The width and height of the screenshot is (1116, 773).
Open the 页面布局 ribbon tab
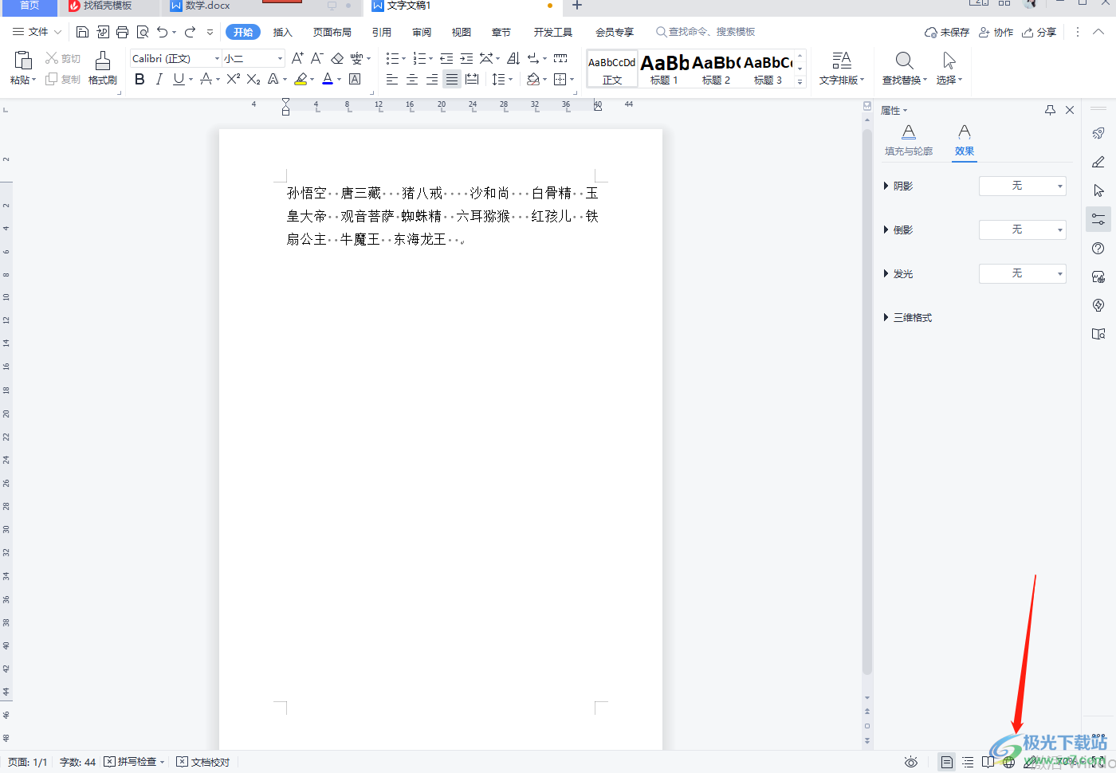(332, 32)
